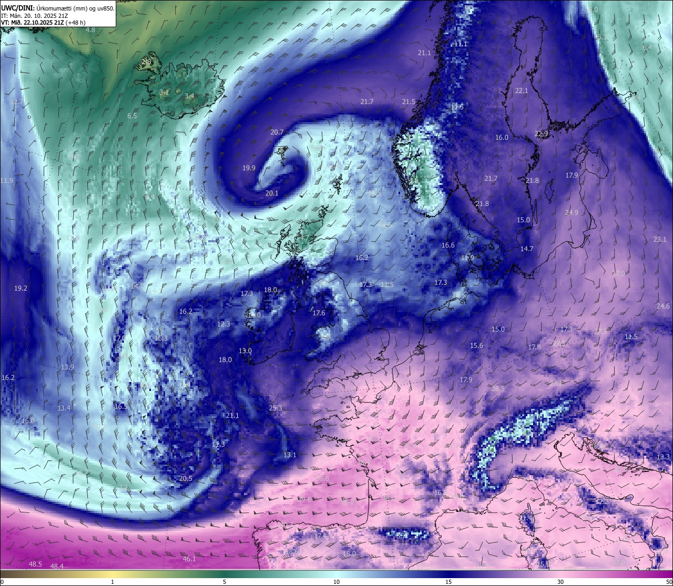This screenshot has height=586, width=673.
Task: Click the colour scale label '1'
Action: click(113, 582)
